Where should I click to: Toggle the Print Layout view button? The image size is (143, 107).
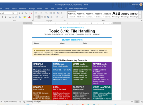[137, 102]
